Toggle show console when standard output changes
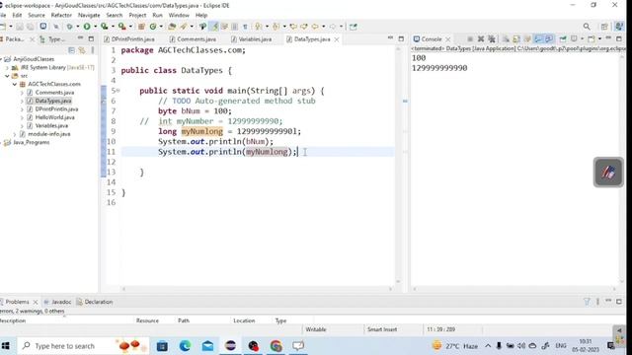This screenshot has height=355, width=632. click(x=538, y=39)
